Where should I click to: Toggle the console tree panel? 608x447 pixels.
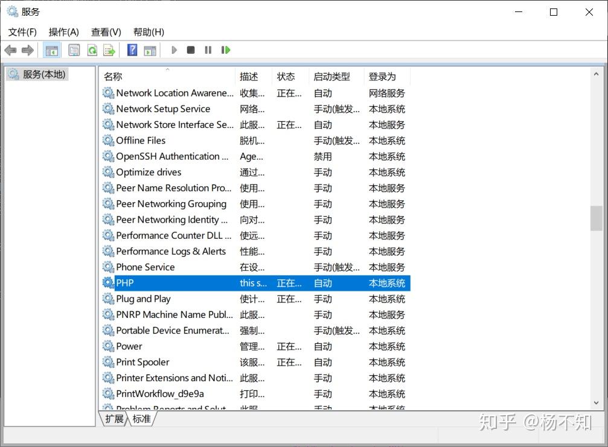click(x=51, y=50)
